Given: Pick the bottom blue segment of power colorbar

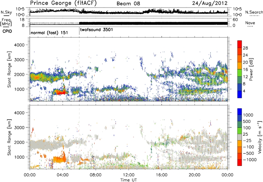Looking at the screenshot, I should click(240, 94).
